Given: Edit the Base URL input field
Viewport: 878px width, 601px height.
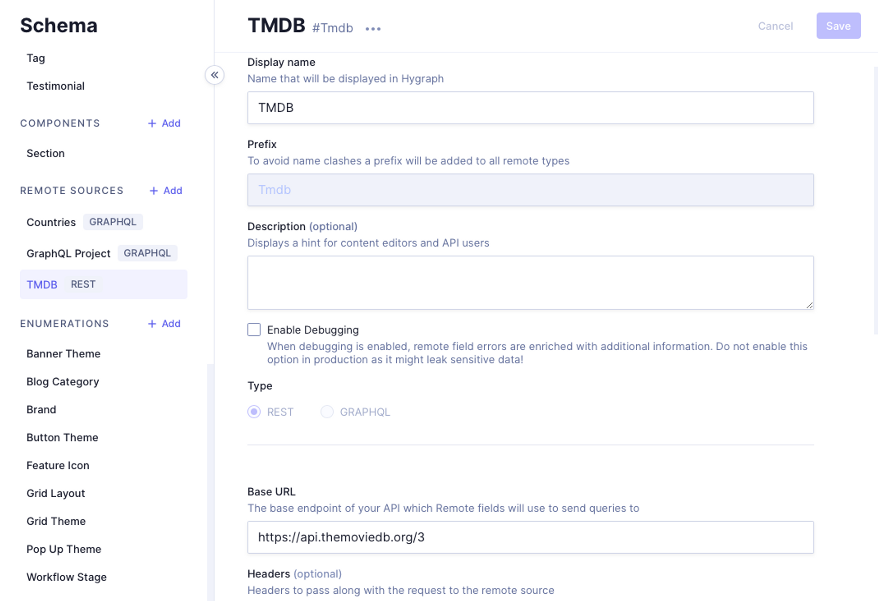Looking at the screenshot, I should [530, 538].
